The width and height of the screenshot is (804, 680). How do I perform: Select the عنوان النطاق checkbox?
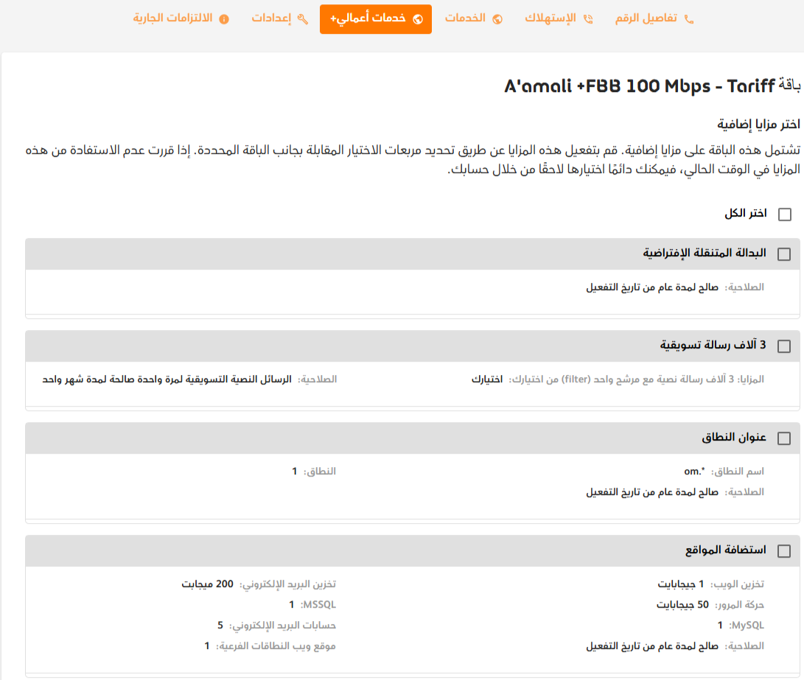pos(784,438)
